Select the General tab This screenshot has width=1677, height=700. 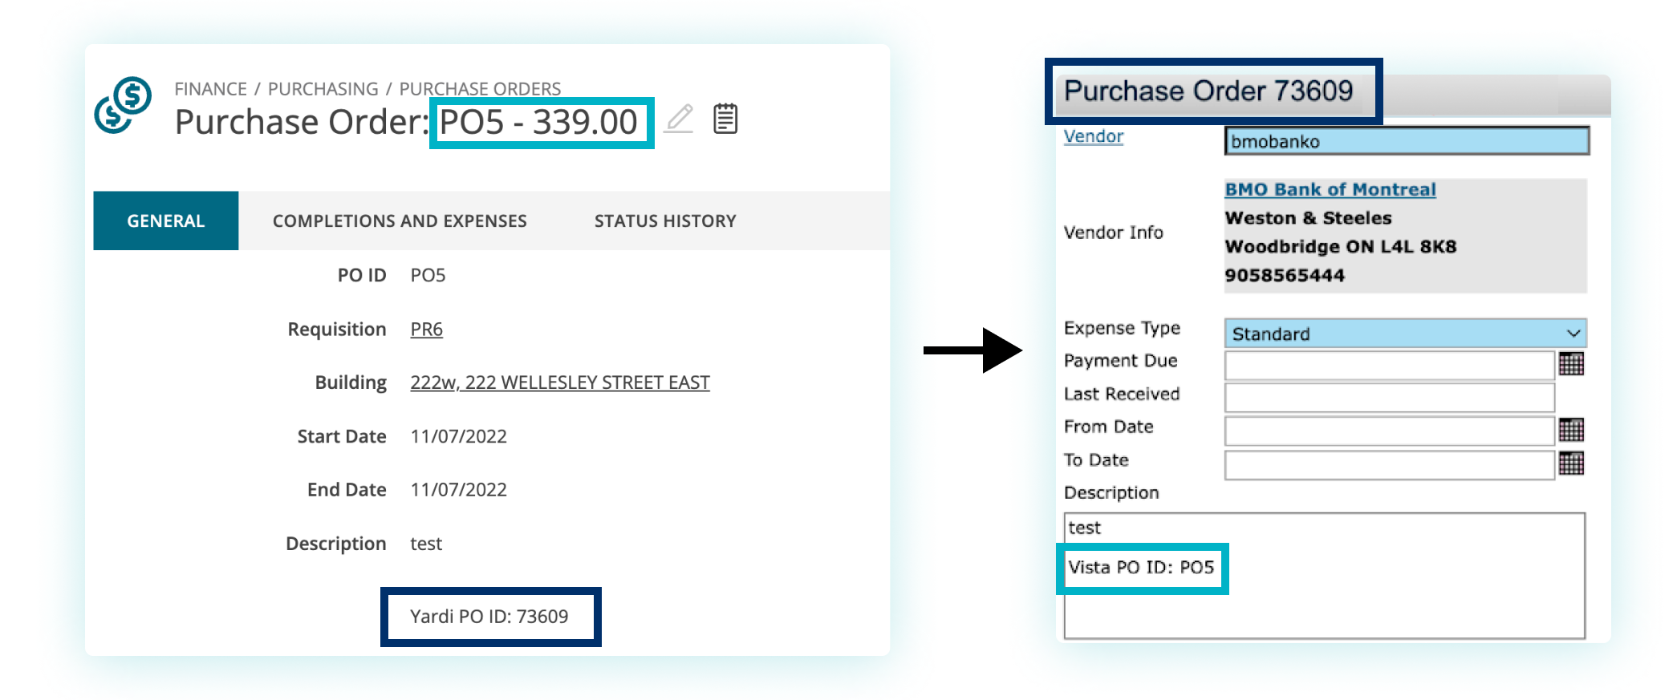point(166,221)
